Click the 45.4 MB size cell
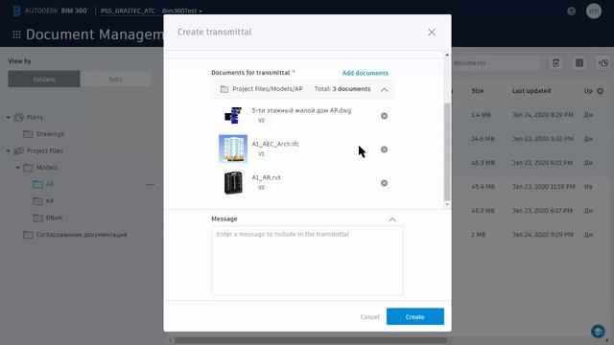 pos(483,187)
